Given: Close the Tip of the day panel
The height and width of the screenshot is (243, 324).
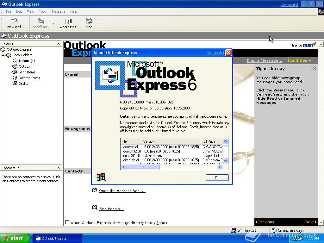Looking at the screenshot, I should pos(315,69).
